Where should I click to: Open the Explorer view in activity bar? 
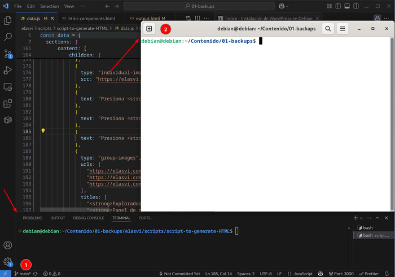pos(7,20)
